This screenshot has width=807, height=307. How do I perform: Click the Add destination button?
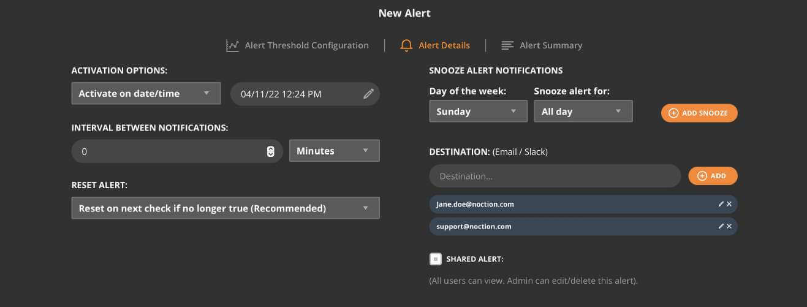[x=713, y=176]
